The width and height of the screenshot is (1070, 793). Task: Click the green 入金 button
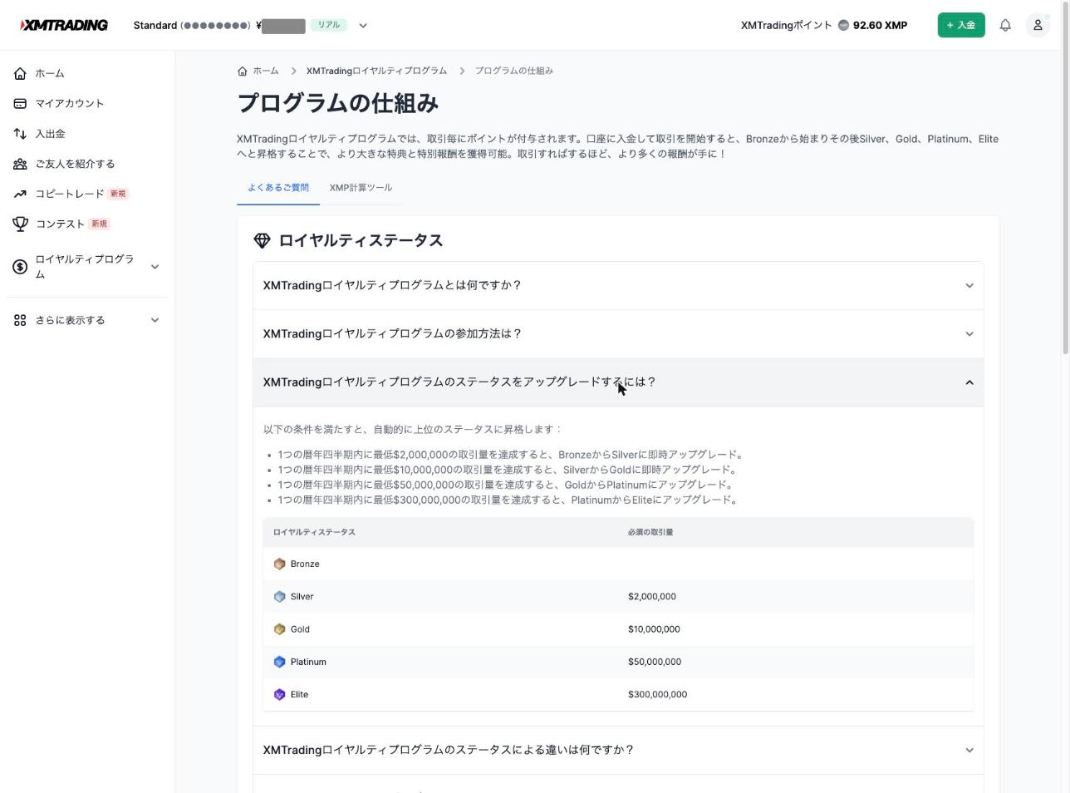[961, 25]
